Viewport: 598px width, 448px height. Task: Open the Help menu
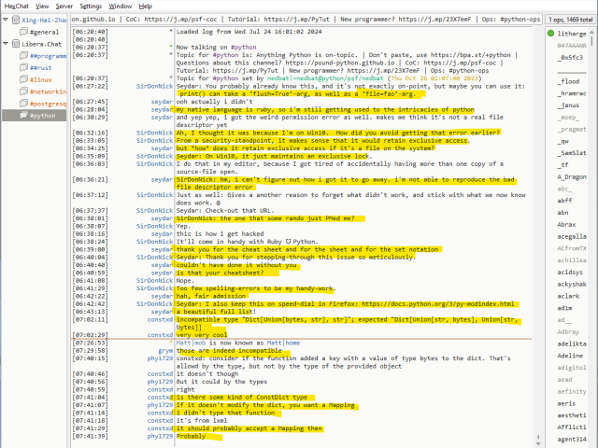[x=146, y=7]
